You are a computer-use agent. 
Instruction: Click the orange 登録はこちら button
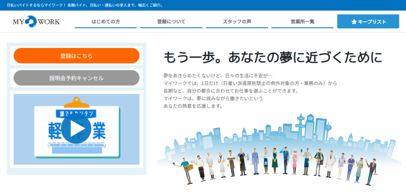(x=77, y=56)
